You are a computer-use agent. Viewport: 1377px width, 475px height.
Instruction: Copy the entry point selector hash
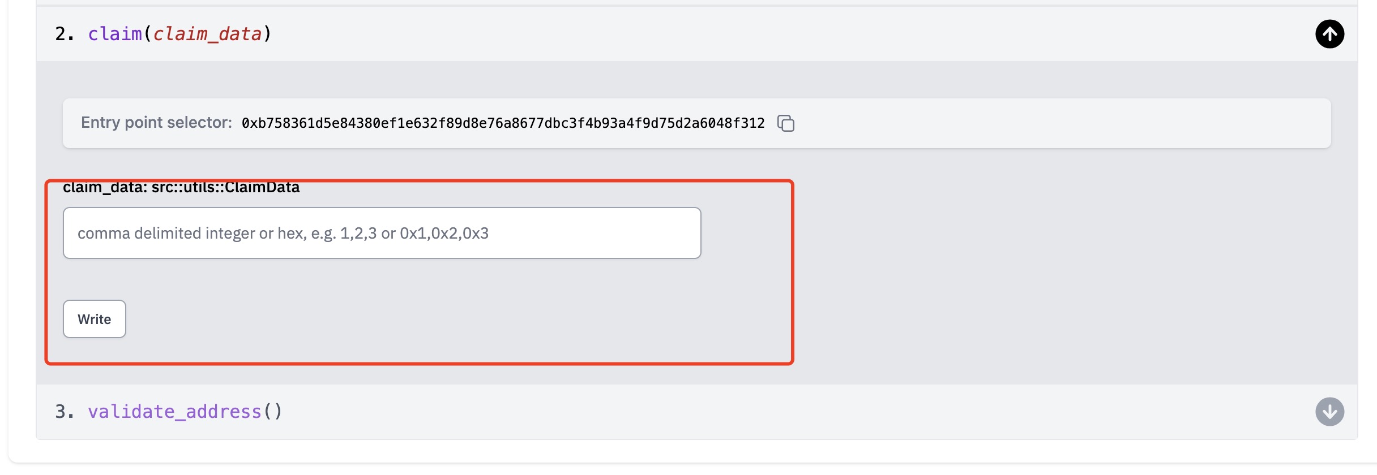pos(786,123)
